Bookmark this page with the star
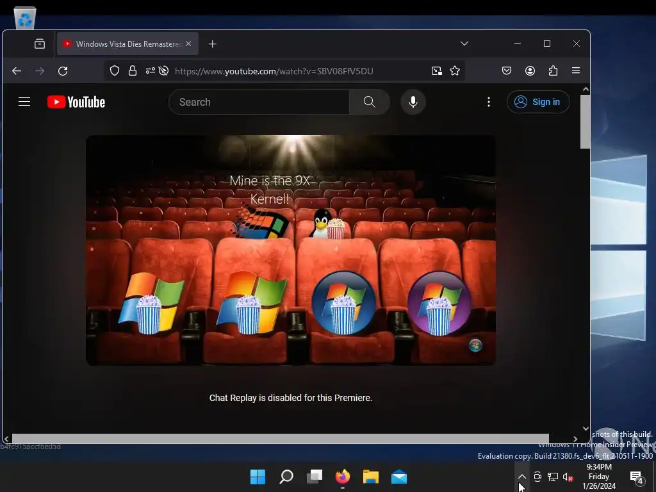 455,70
